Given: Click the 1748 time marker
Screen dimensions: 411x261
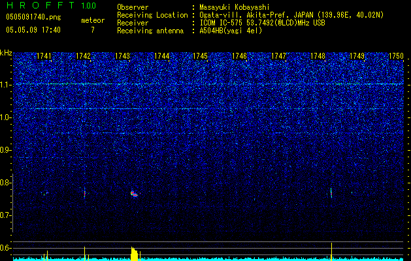Looking at the screenshot, I should 318,56.
